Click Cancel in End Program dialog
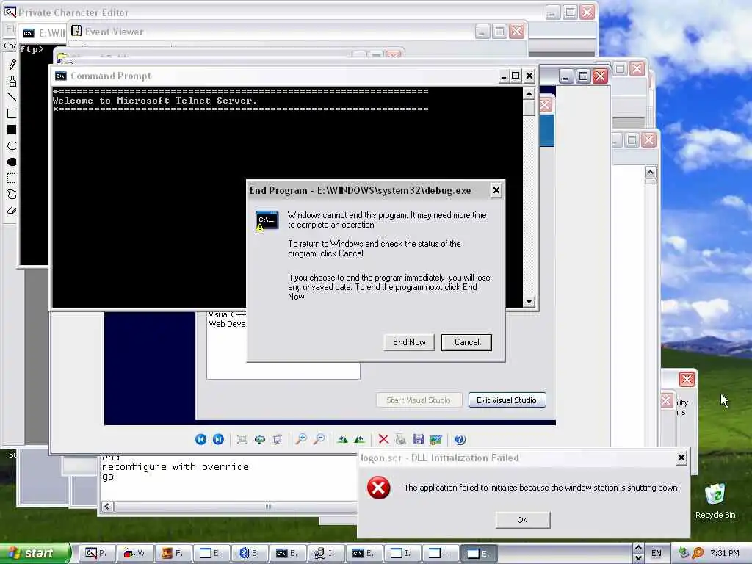The height and width of the screenshot is (564, 752). (x=466, y=342)
